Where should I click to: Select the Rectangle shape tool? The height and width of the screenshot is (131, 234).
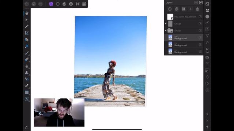point(27,92)
